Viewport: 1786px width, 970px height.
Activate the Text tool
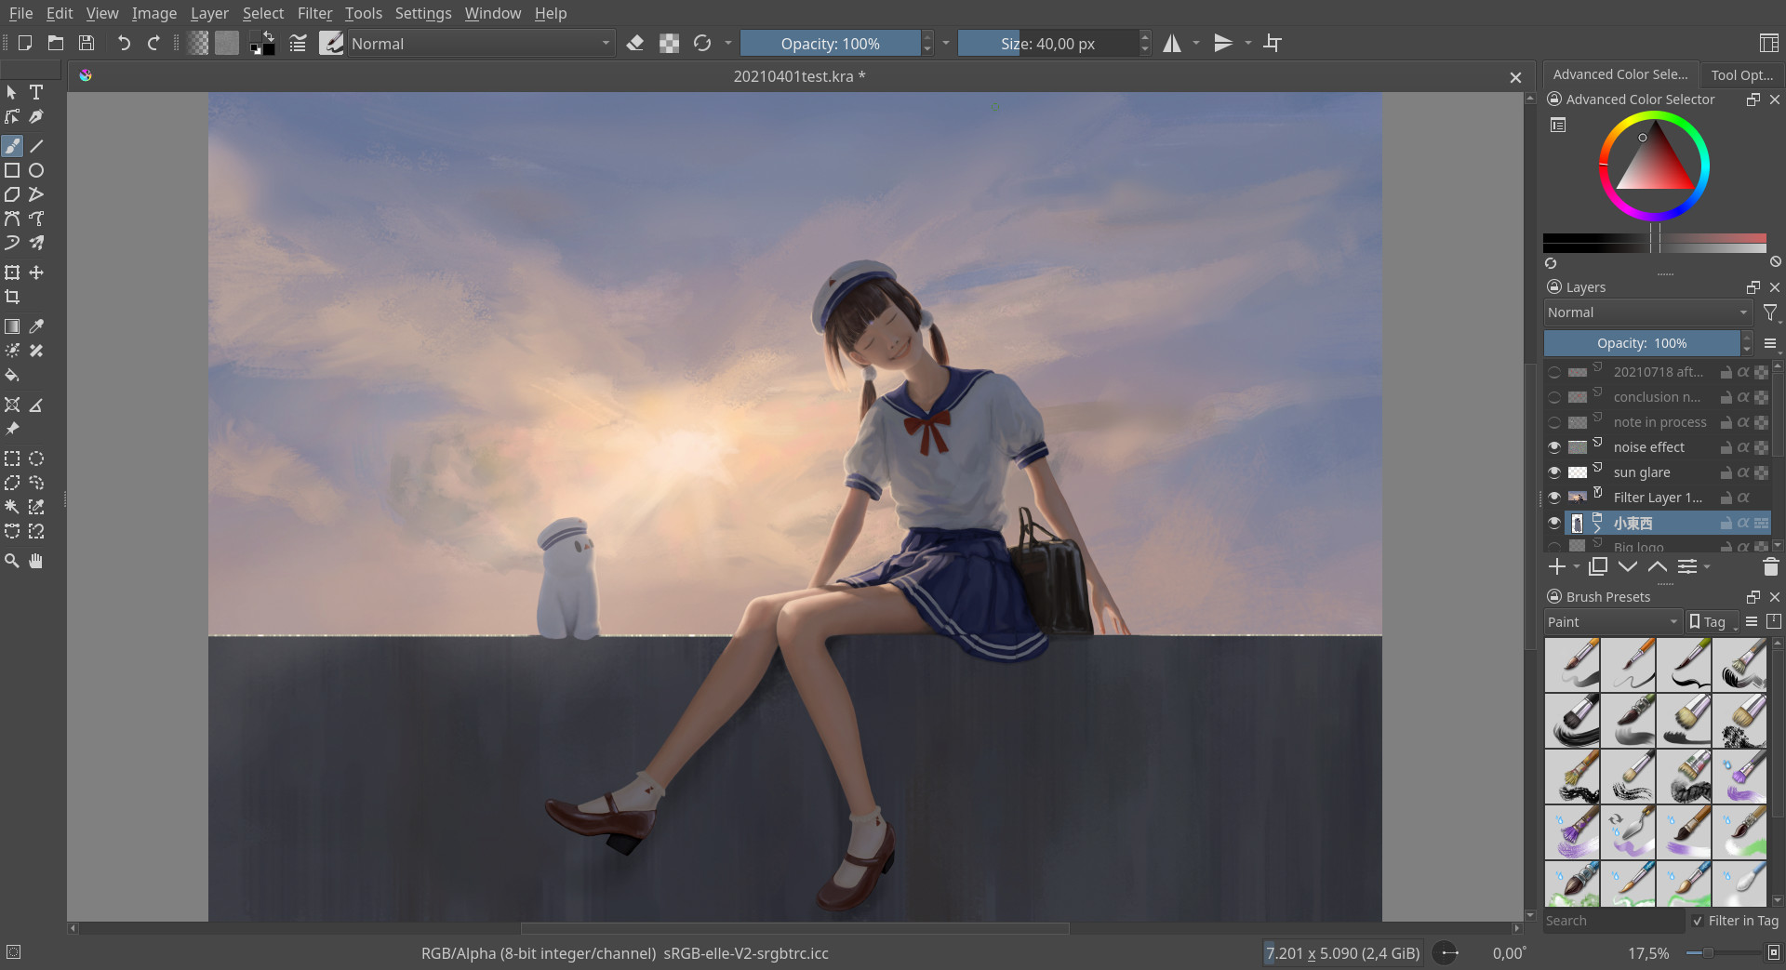coord(36,92)
